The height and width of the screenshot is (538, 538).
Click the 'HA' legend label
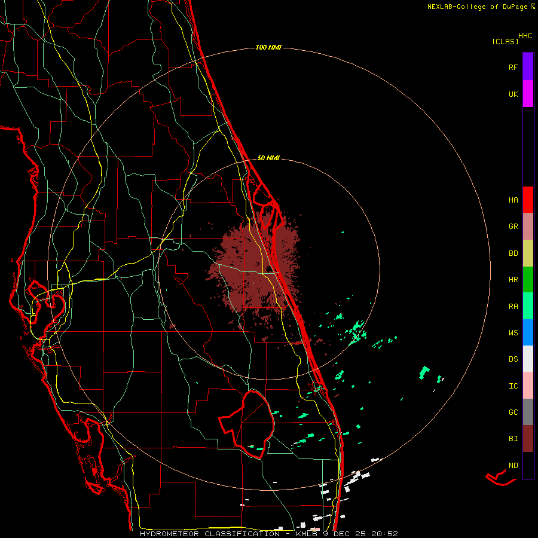click(x=513, y=200)
